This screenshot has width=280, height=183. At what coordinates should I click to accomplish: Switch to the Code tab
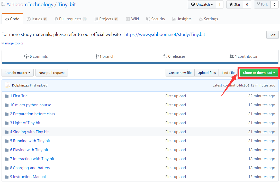click(12, 19)
